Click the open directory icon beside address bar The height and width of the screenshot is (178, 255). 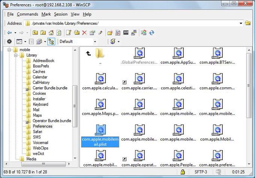[x=247, y=23]
